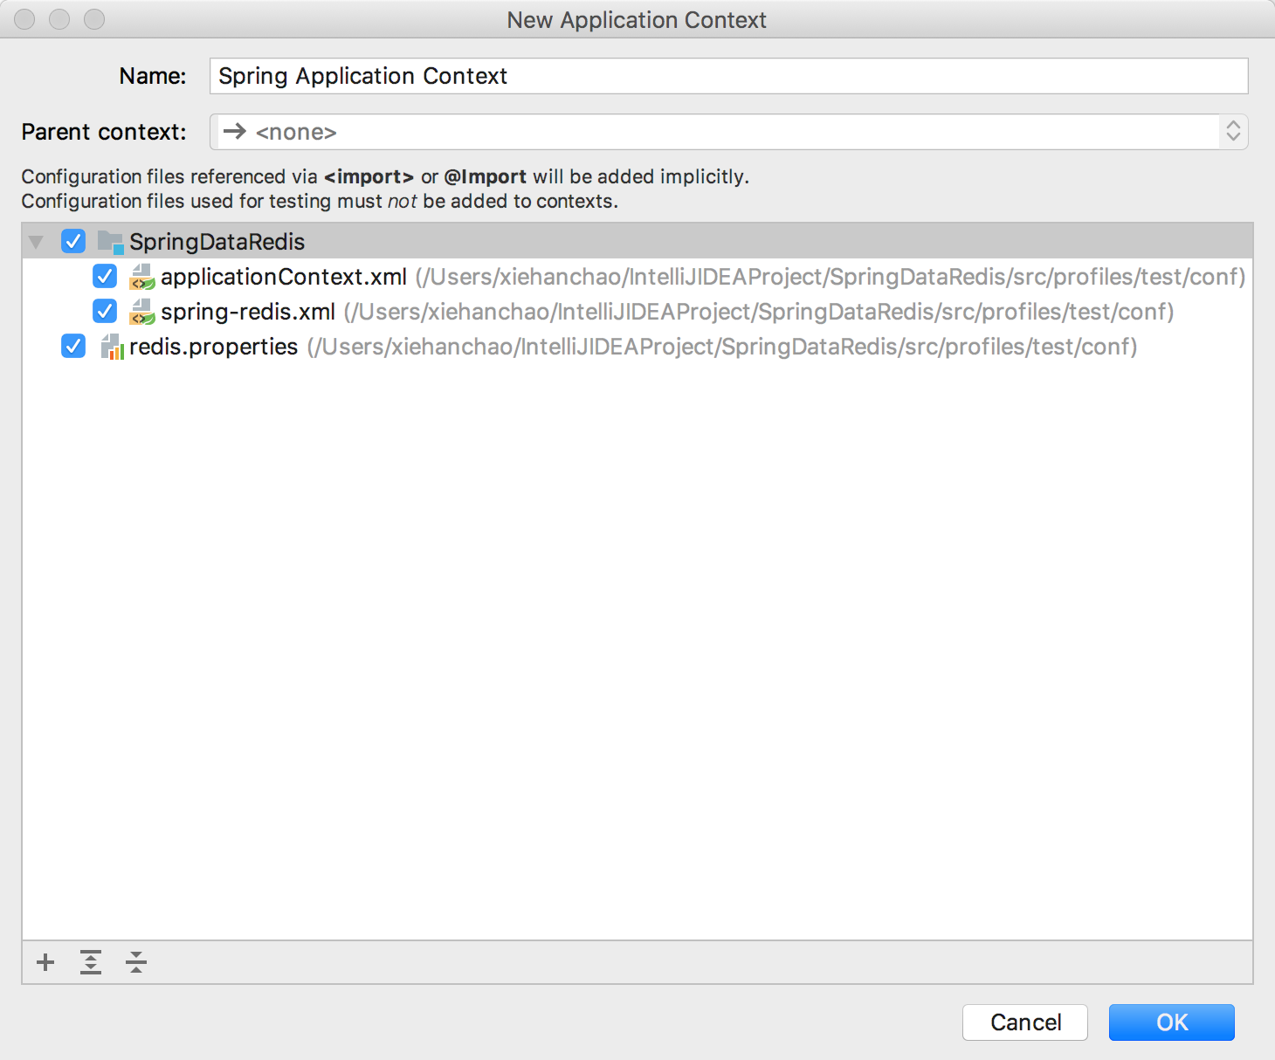
Task: Add a configuration file via the plus icon
Action: pos(45,962)
